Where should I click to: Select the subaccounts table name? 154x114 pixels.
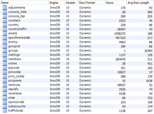(17, 106)
